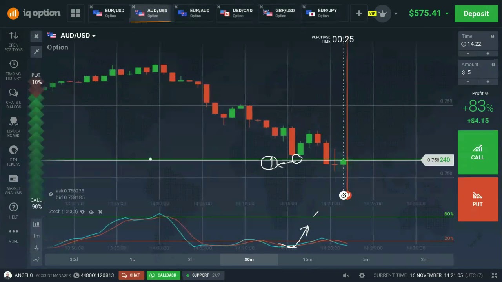Viewport: 502px width, 282px height.
Task: Click the ask/bid help question icon
Action: pyautogui.click(x=51, y=194)
